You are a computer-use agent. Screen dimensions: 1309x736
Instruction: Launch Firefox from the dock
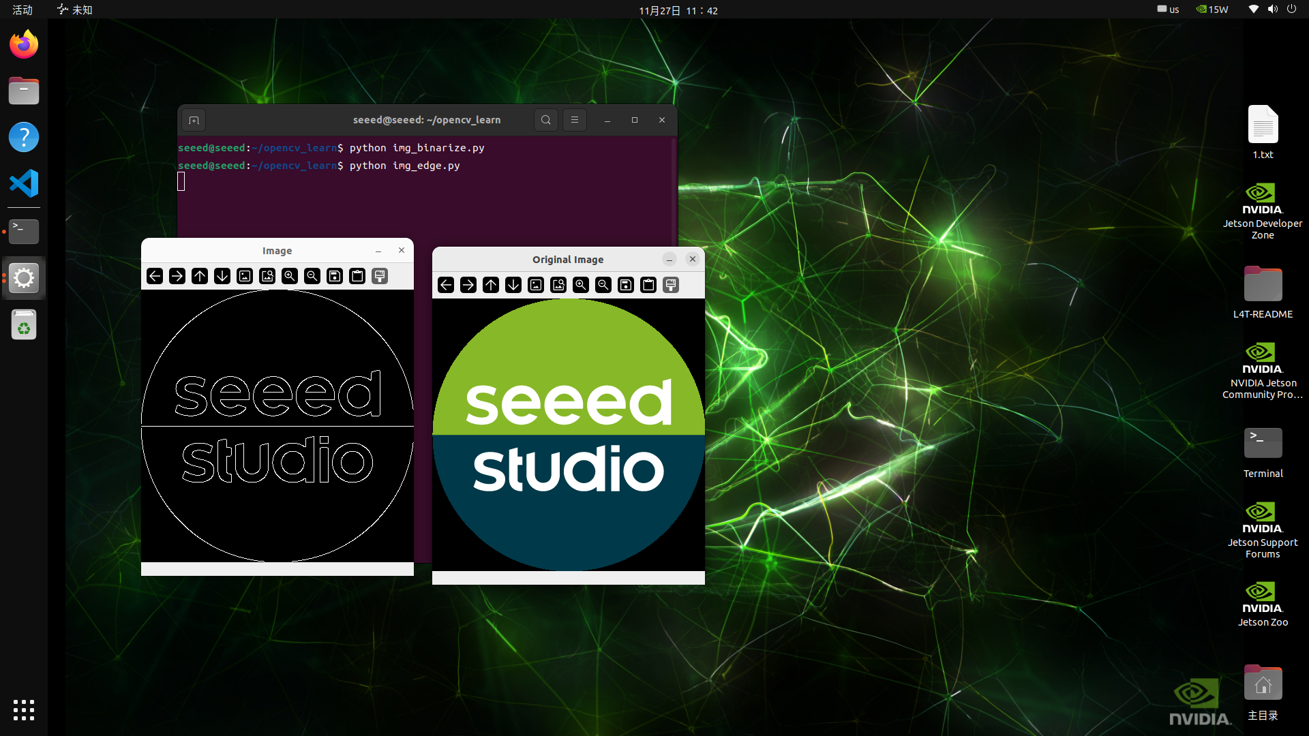point(24,45)
